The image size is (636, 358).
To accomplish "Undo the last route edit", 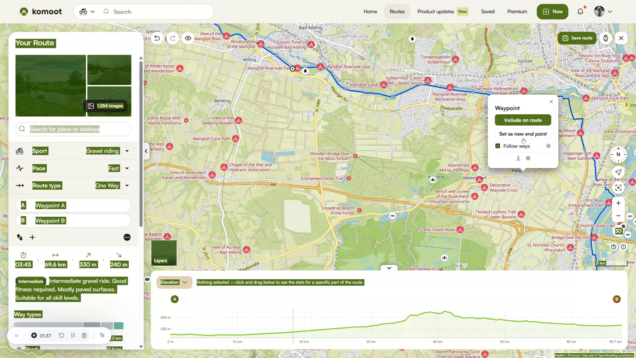I will coord(157,38).
